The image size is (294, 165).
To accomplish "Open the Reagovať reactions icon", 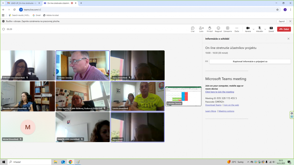I will [x=218, y=29].
